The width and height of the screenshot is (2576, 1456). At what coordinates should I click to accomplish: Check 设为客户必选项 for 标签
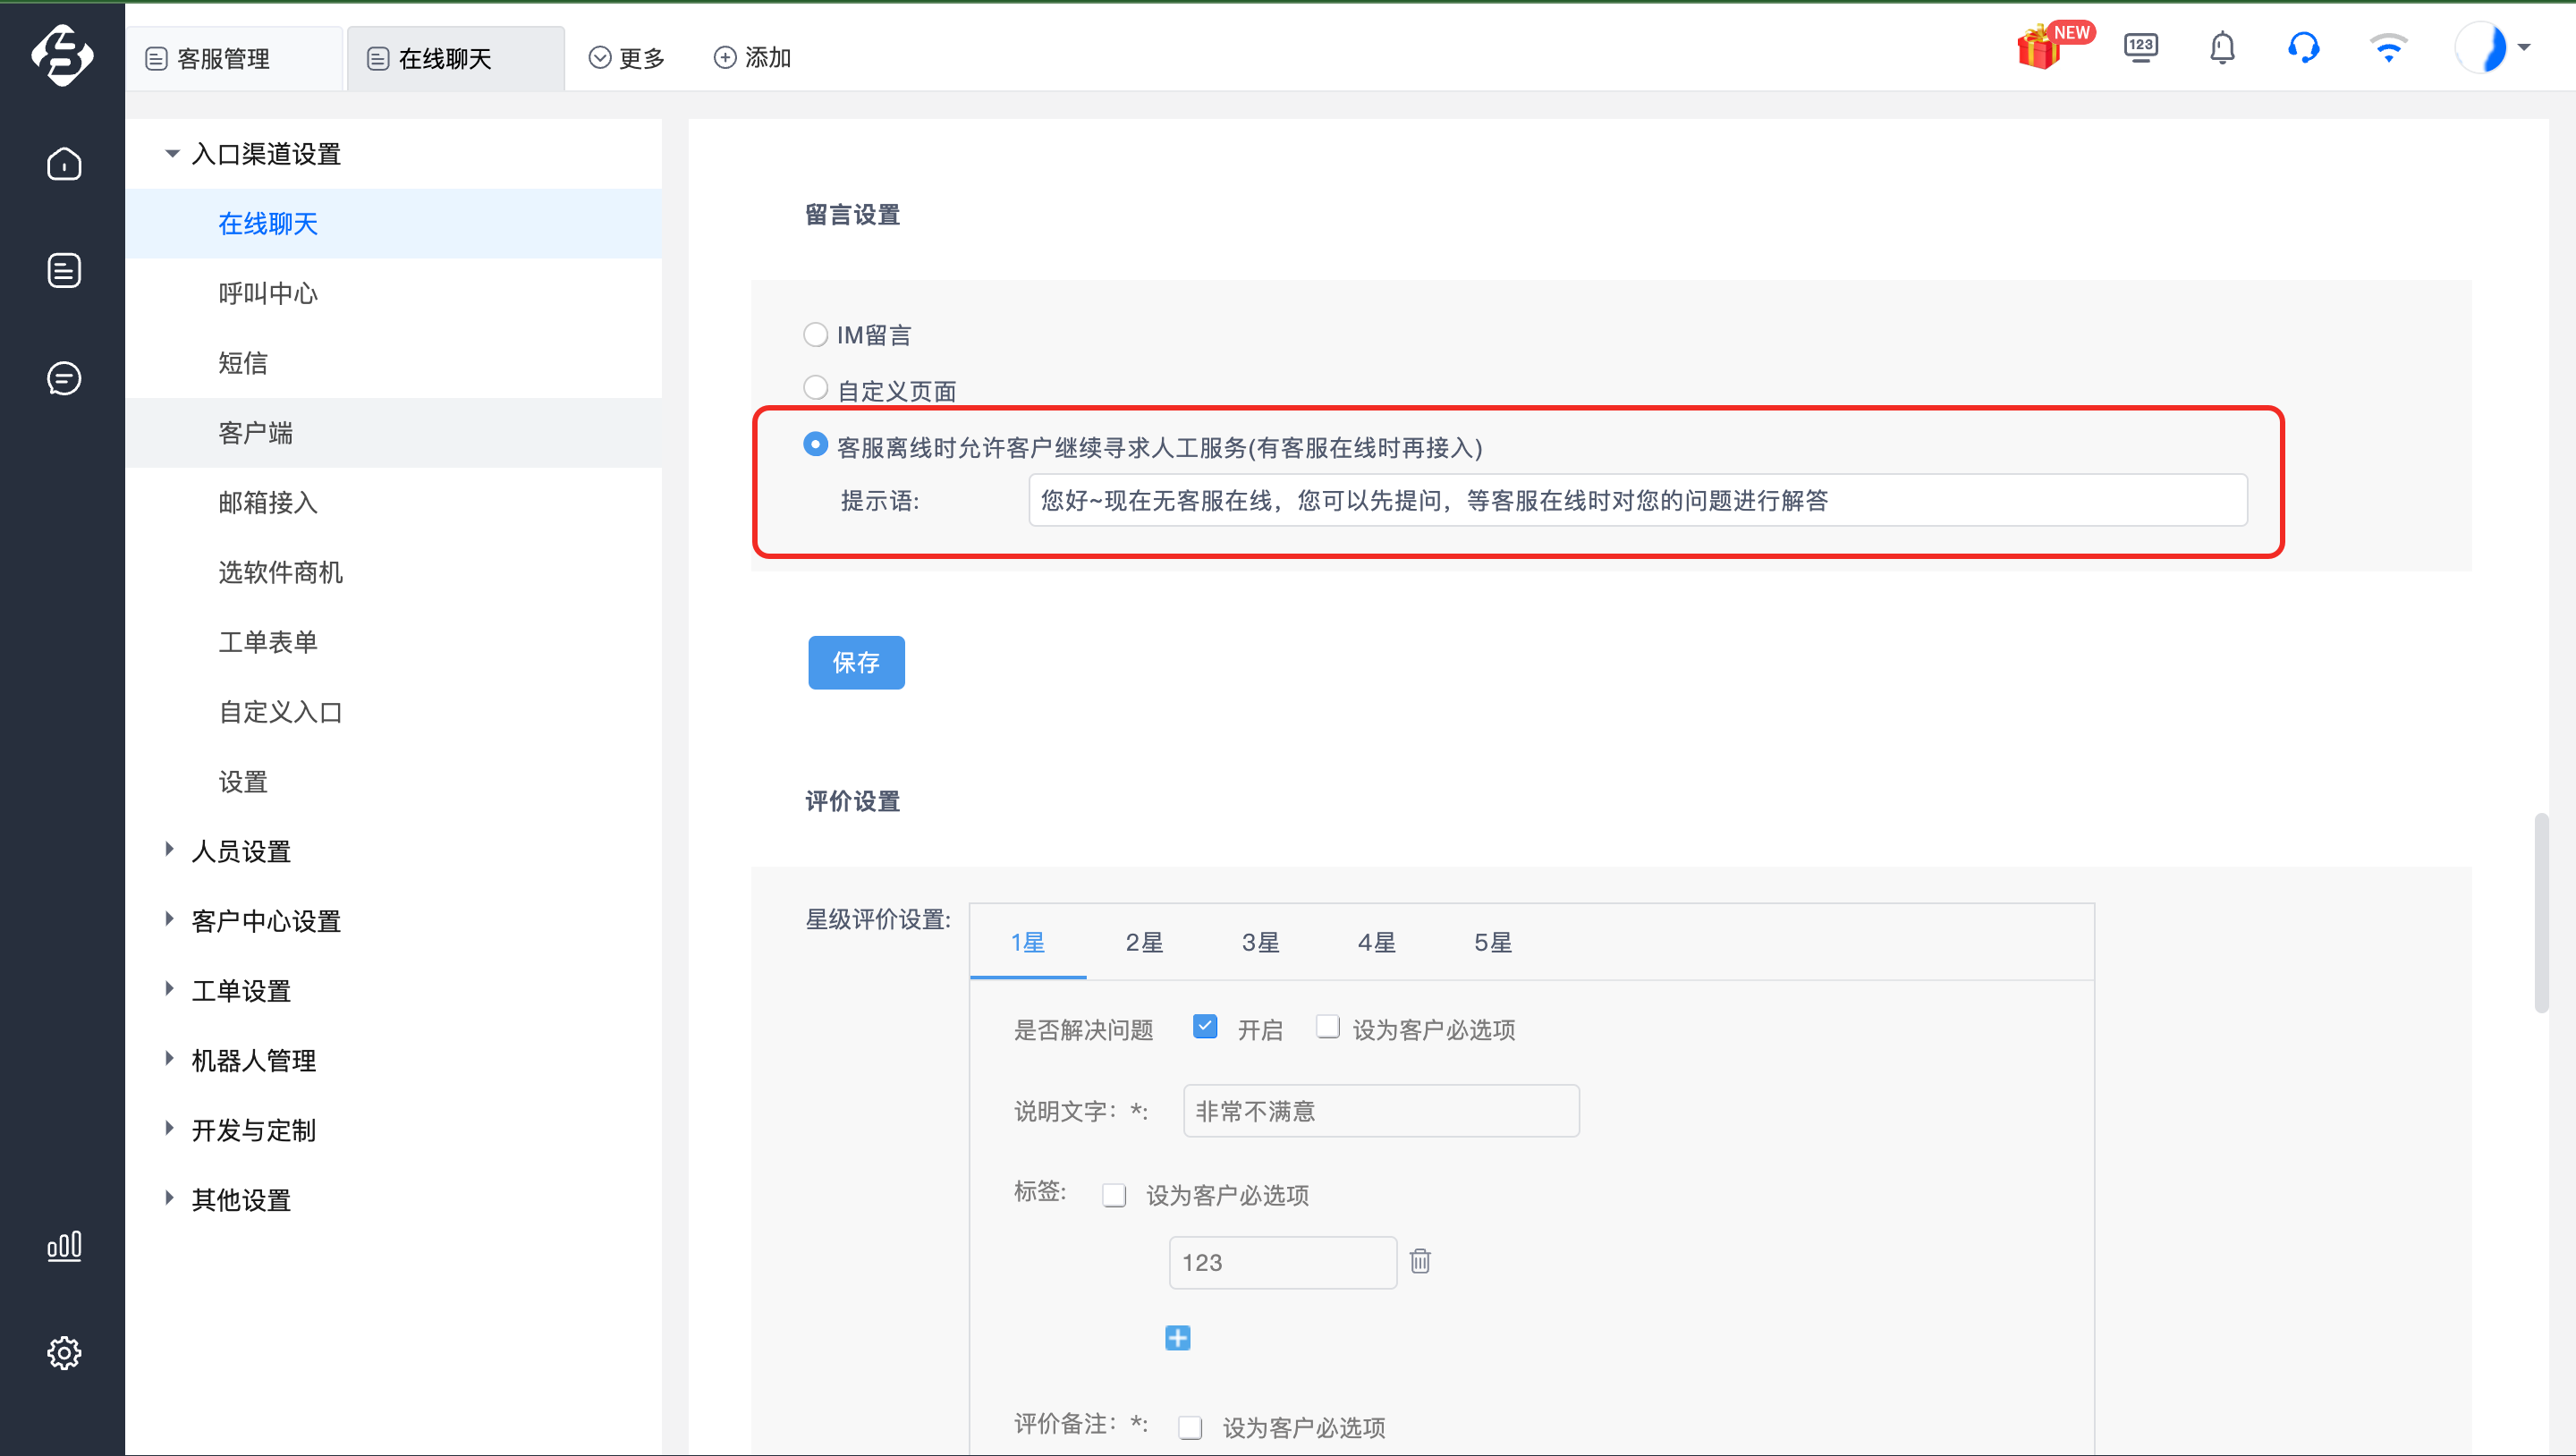pyautogui.click(x=1114, y=1195)
